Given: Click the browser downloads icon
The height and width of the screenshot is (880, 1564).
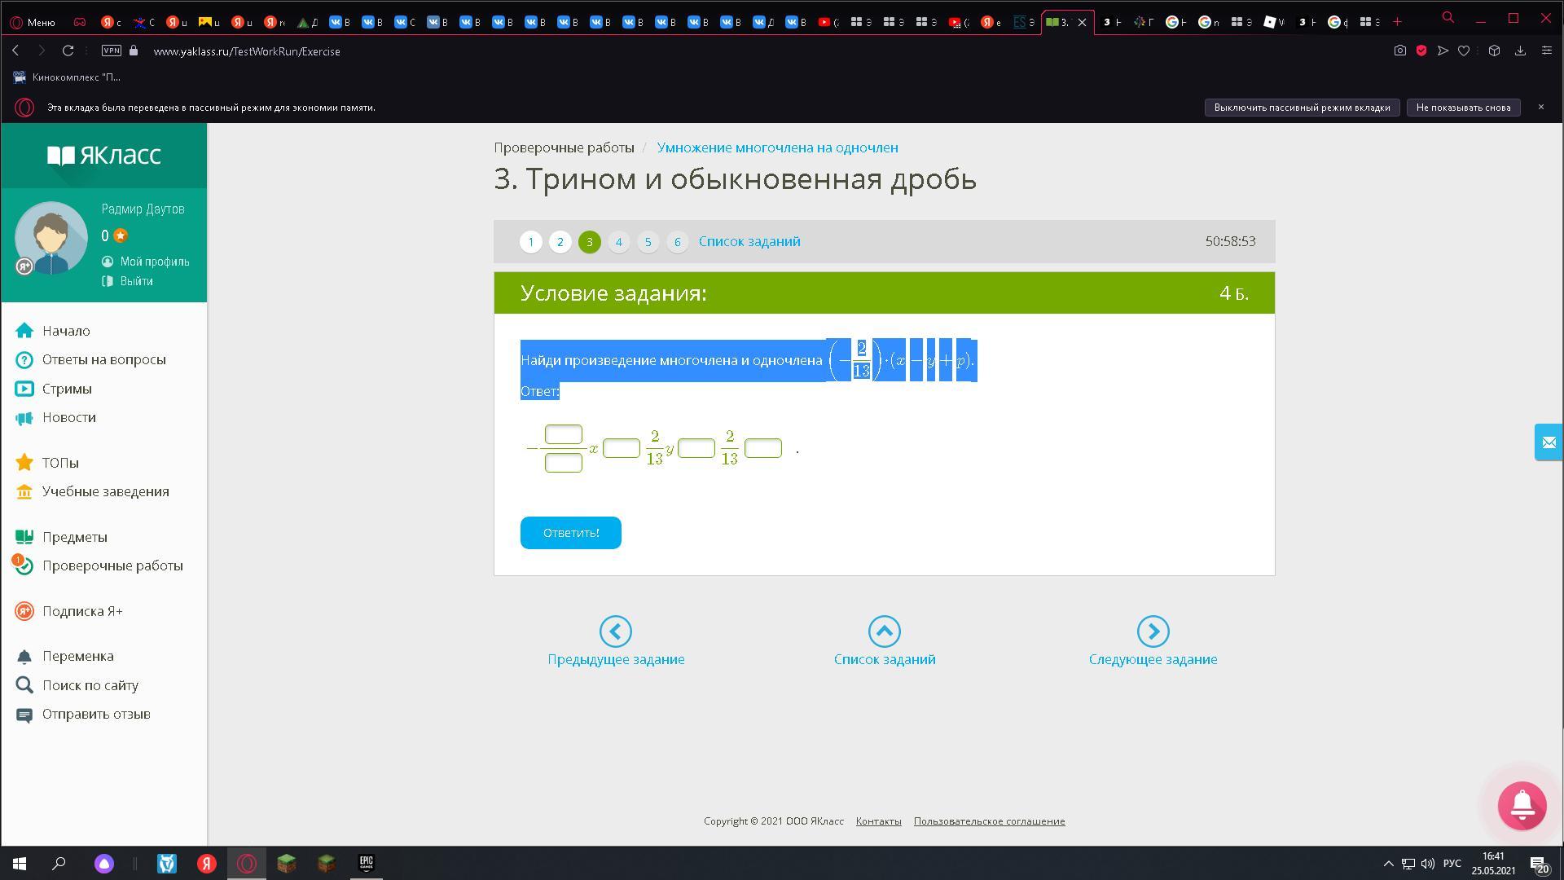Looking at the screenshot, I should pyautogui.click(x=1520, y=51).
